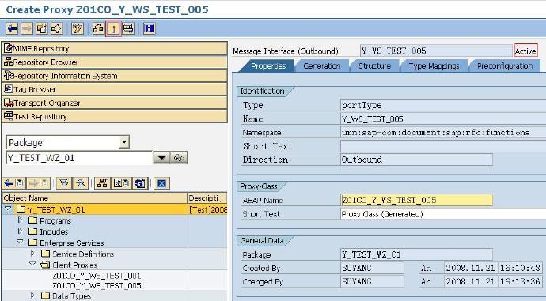Run Check using the connected-boxes toolbar icon
Viewport: 546px width, 301px height.
[x=98, y=28]
